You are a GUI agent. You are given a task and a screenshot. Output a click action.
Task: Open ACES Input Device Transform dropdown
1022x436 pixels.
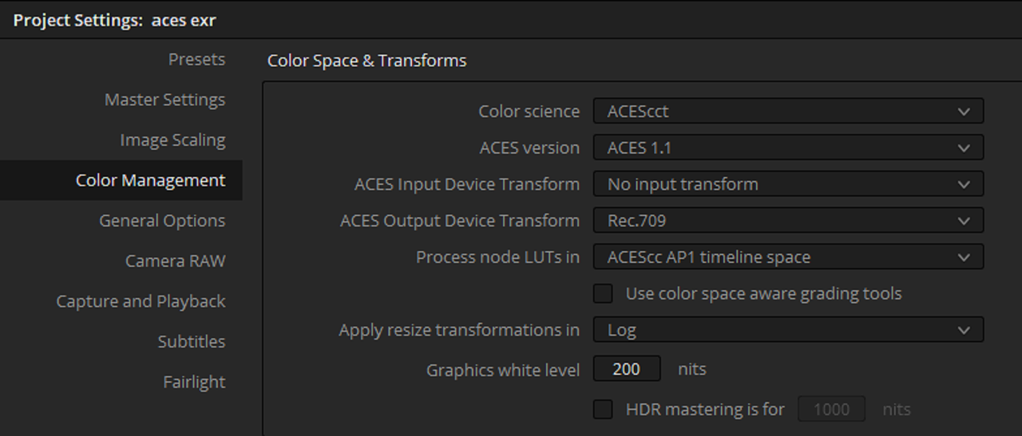coord(787,184)
